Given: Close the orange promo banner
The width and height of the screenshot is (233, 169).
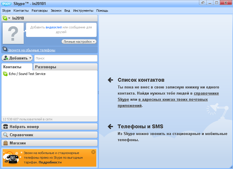Looking at the screenshot, I should pyautogui.click(x=93, y=152).
